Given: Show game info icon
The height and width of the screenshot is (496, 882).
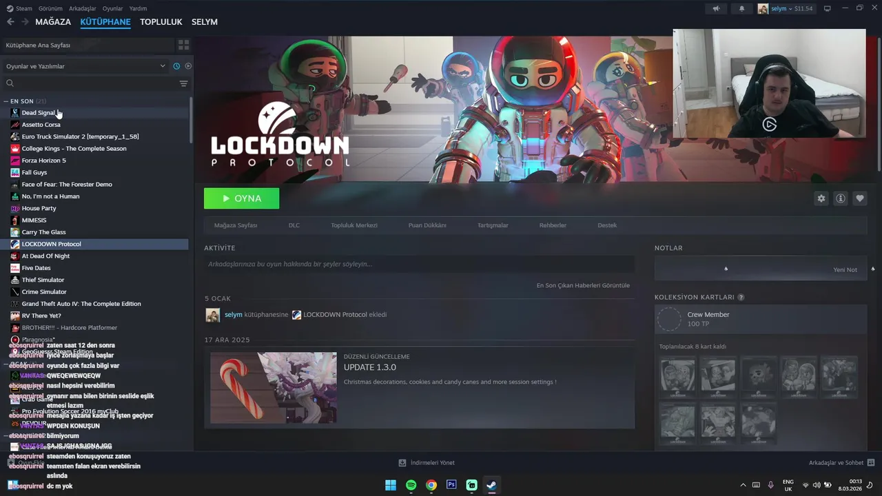Looking at the screenshot, I should 840,198.
